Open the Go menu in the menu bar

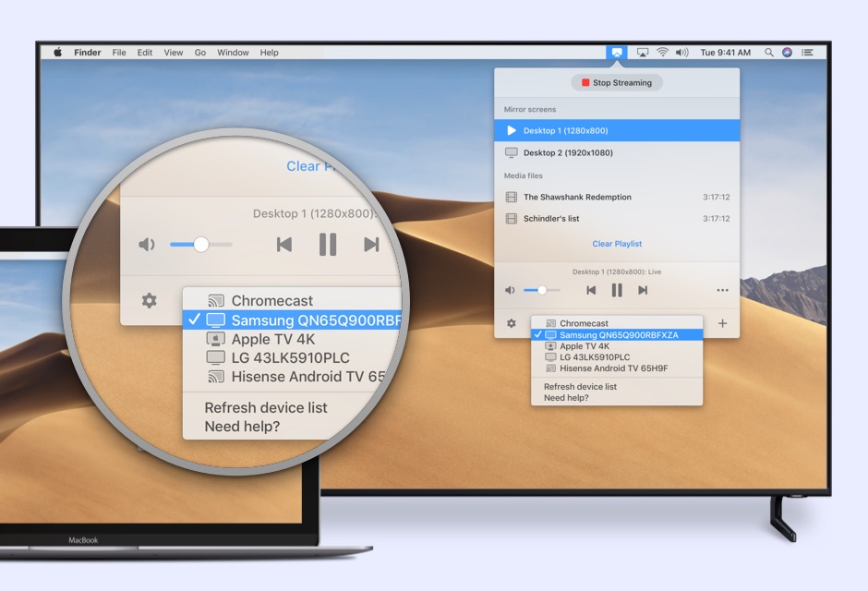[200, 53]
